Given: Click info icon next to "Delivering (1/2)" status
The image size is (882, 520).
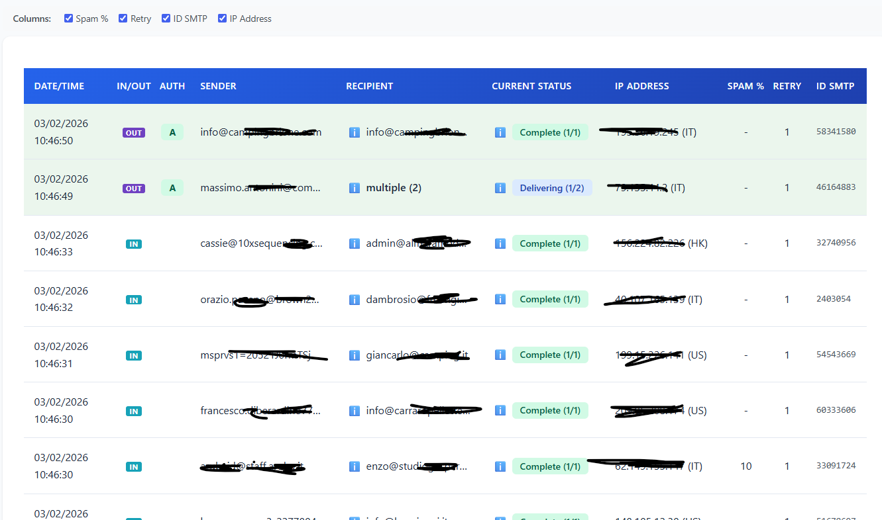Looking at the screenshot, I should tap(500, 189).
